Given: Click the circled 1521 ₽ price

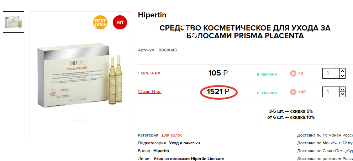Looking at the screenshot, I should pos(218,91).
